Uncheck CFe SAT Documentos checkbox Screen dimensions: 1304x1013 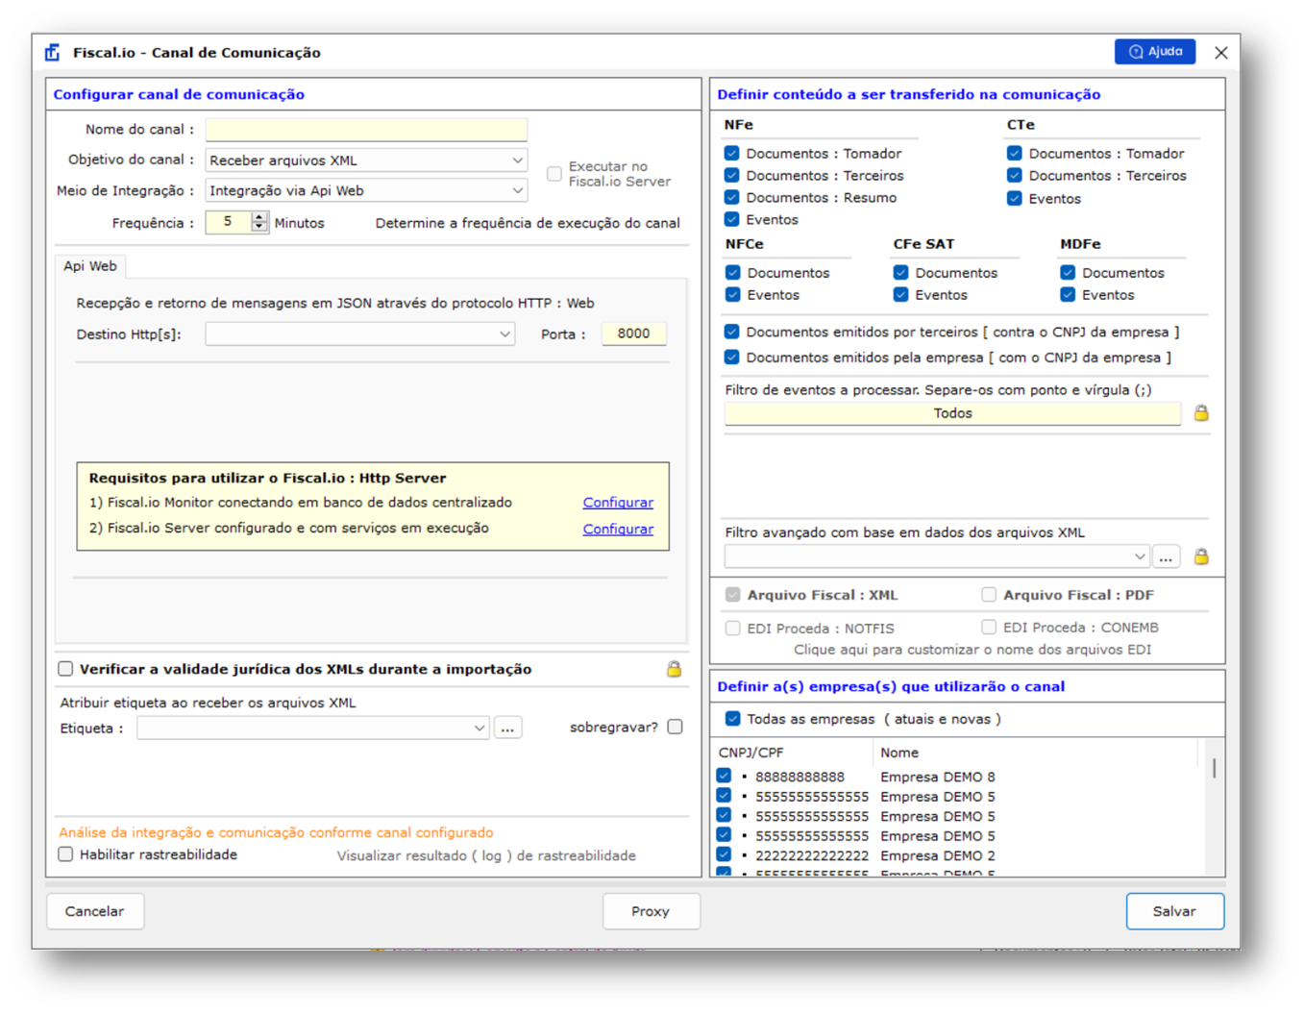[x=901, y=273]
